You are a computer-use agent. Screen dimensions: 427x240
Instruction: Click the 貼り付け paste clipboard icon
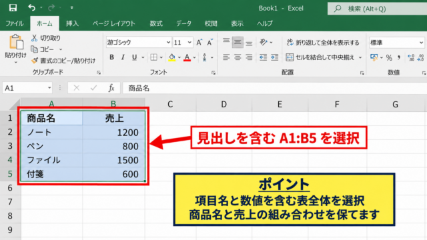point(16,42)
